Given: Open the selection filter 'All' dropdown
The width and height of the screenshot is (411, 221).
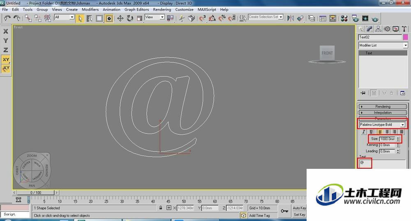Looking at the screenshot, I should coord(72,17).
